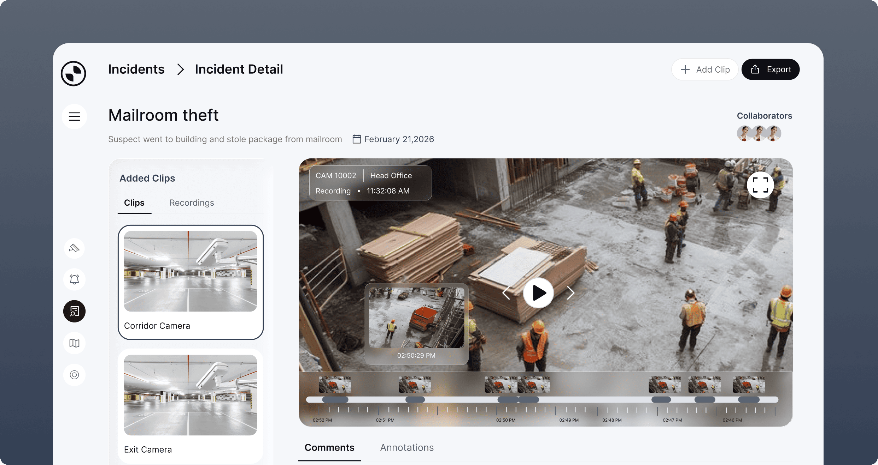Open the Cameras panel from the sidebar
This screenshot has height=465, width=878.
[74, 248]
